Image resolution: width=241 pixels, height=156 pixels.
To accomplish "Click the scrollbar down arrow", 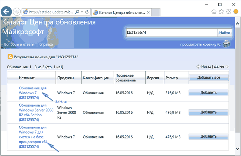I will (238, 149).
